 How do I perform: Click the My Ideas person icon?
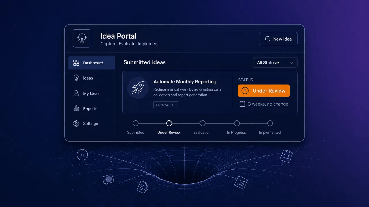coord(76,93)
